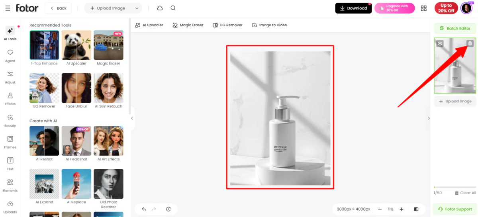The width and height of the screenshot is (478, 217).
Task: Open the Text sidebar panel
Action: click(x=10, y=164)
